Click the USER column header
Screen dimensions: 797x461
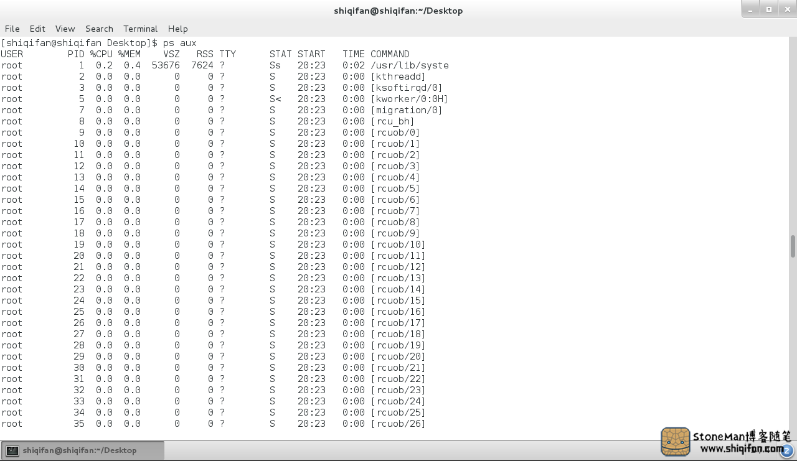pyautogui.click(x=12, y=54)
